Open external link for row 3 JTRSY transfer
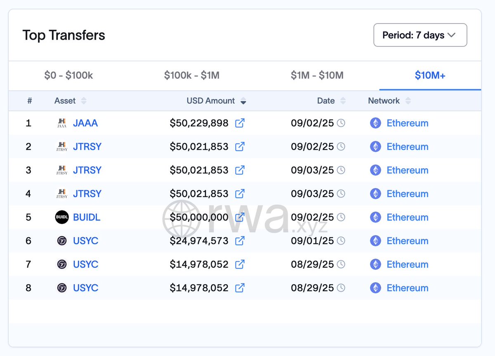The image size is (495, 356). tap(240, 170)
